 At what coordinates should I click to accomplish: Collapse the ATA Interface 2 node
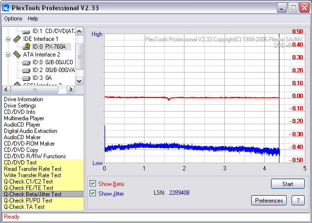(8, 55)
